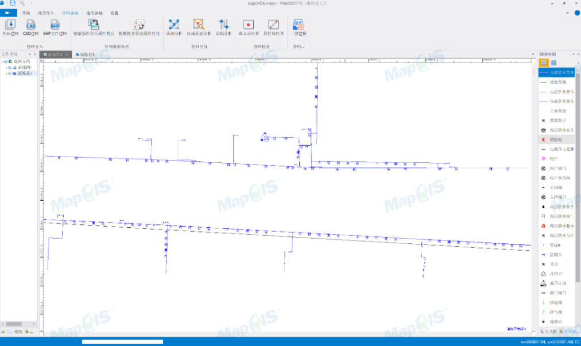Select the 消防栓 hydrant legend symbol
581x346 pixels.
tap(544, 139)
